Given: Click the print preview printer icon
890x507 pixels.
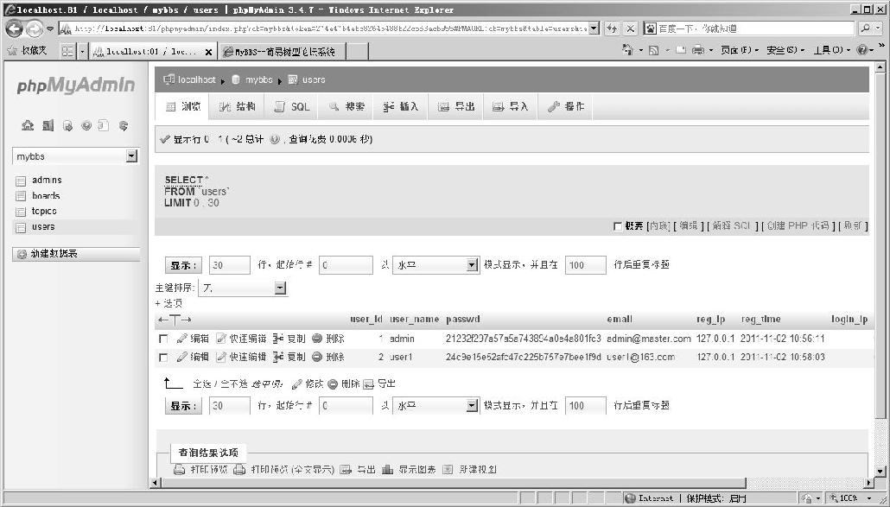Looking at the screenshot, I should (180, 470).
